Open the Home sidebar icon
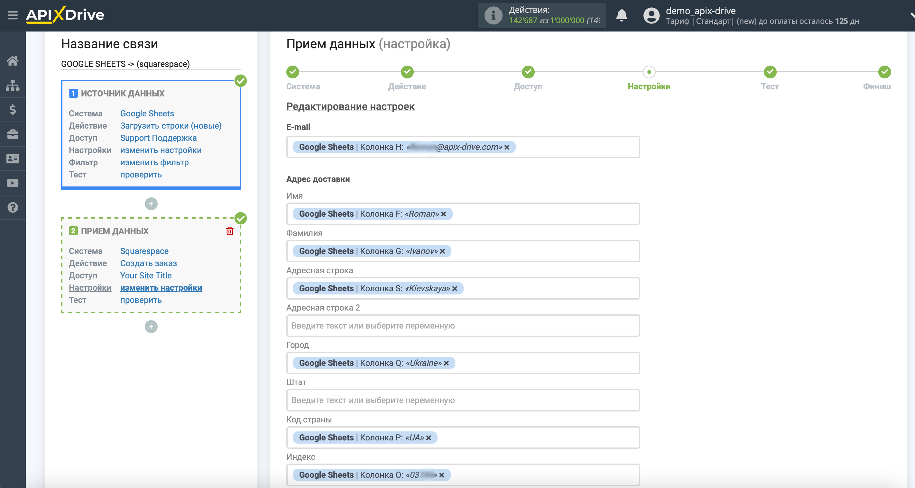 coord(13,61)
